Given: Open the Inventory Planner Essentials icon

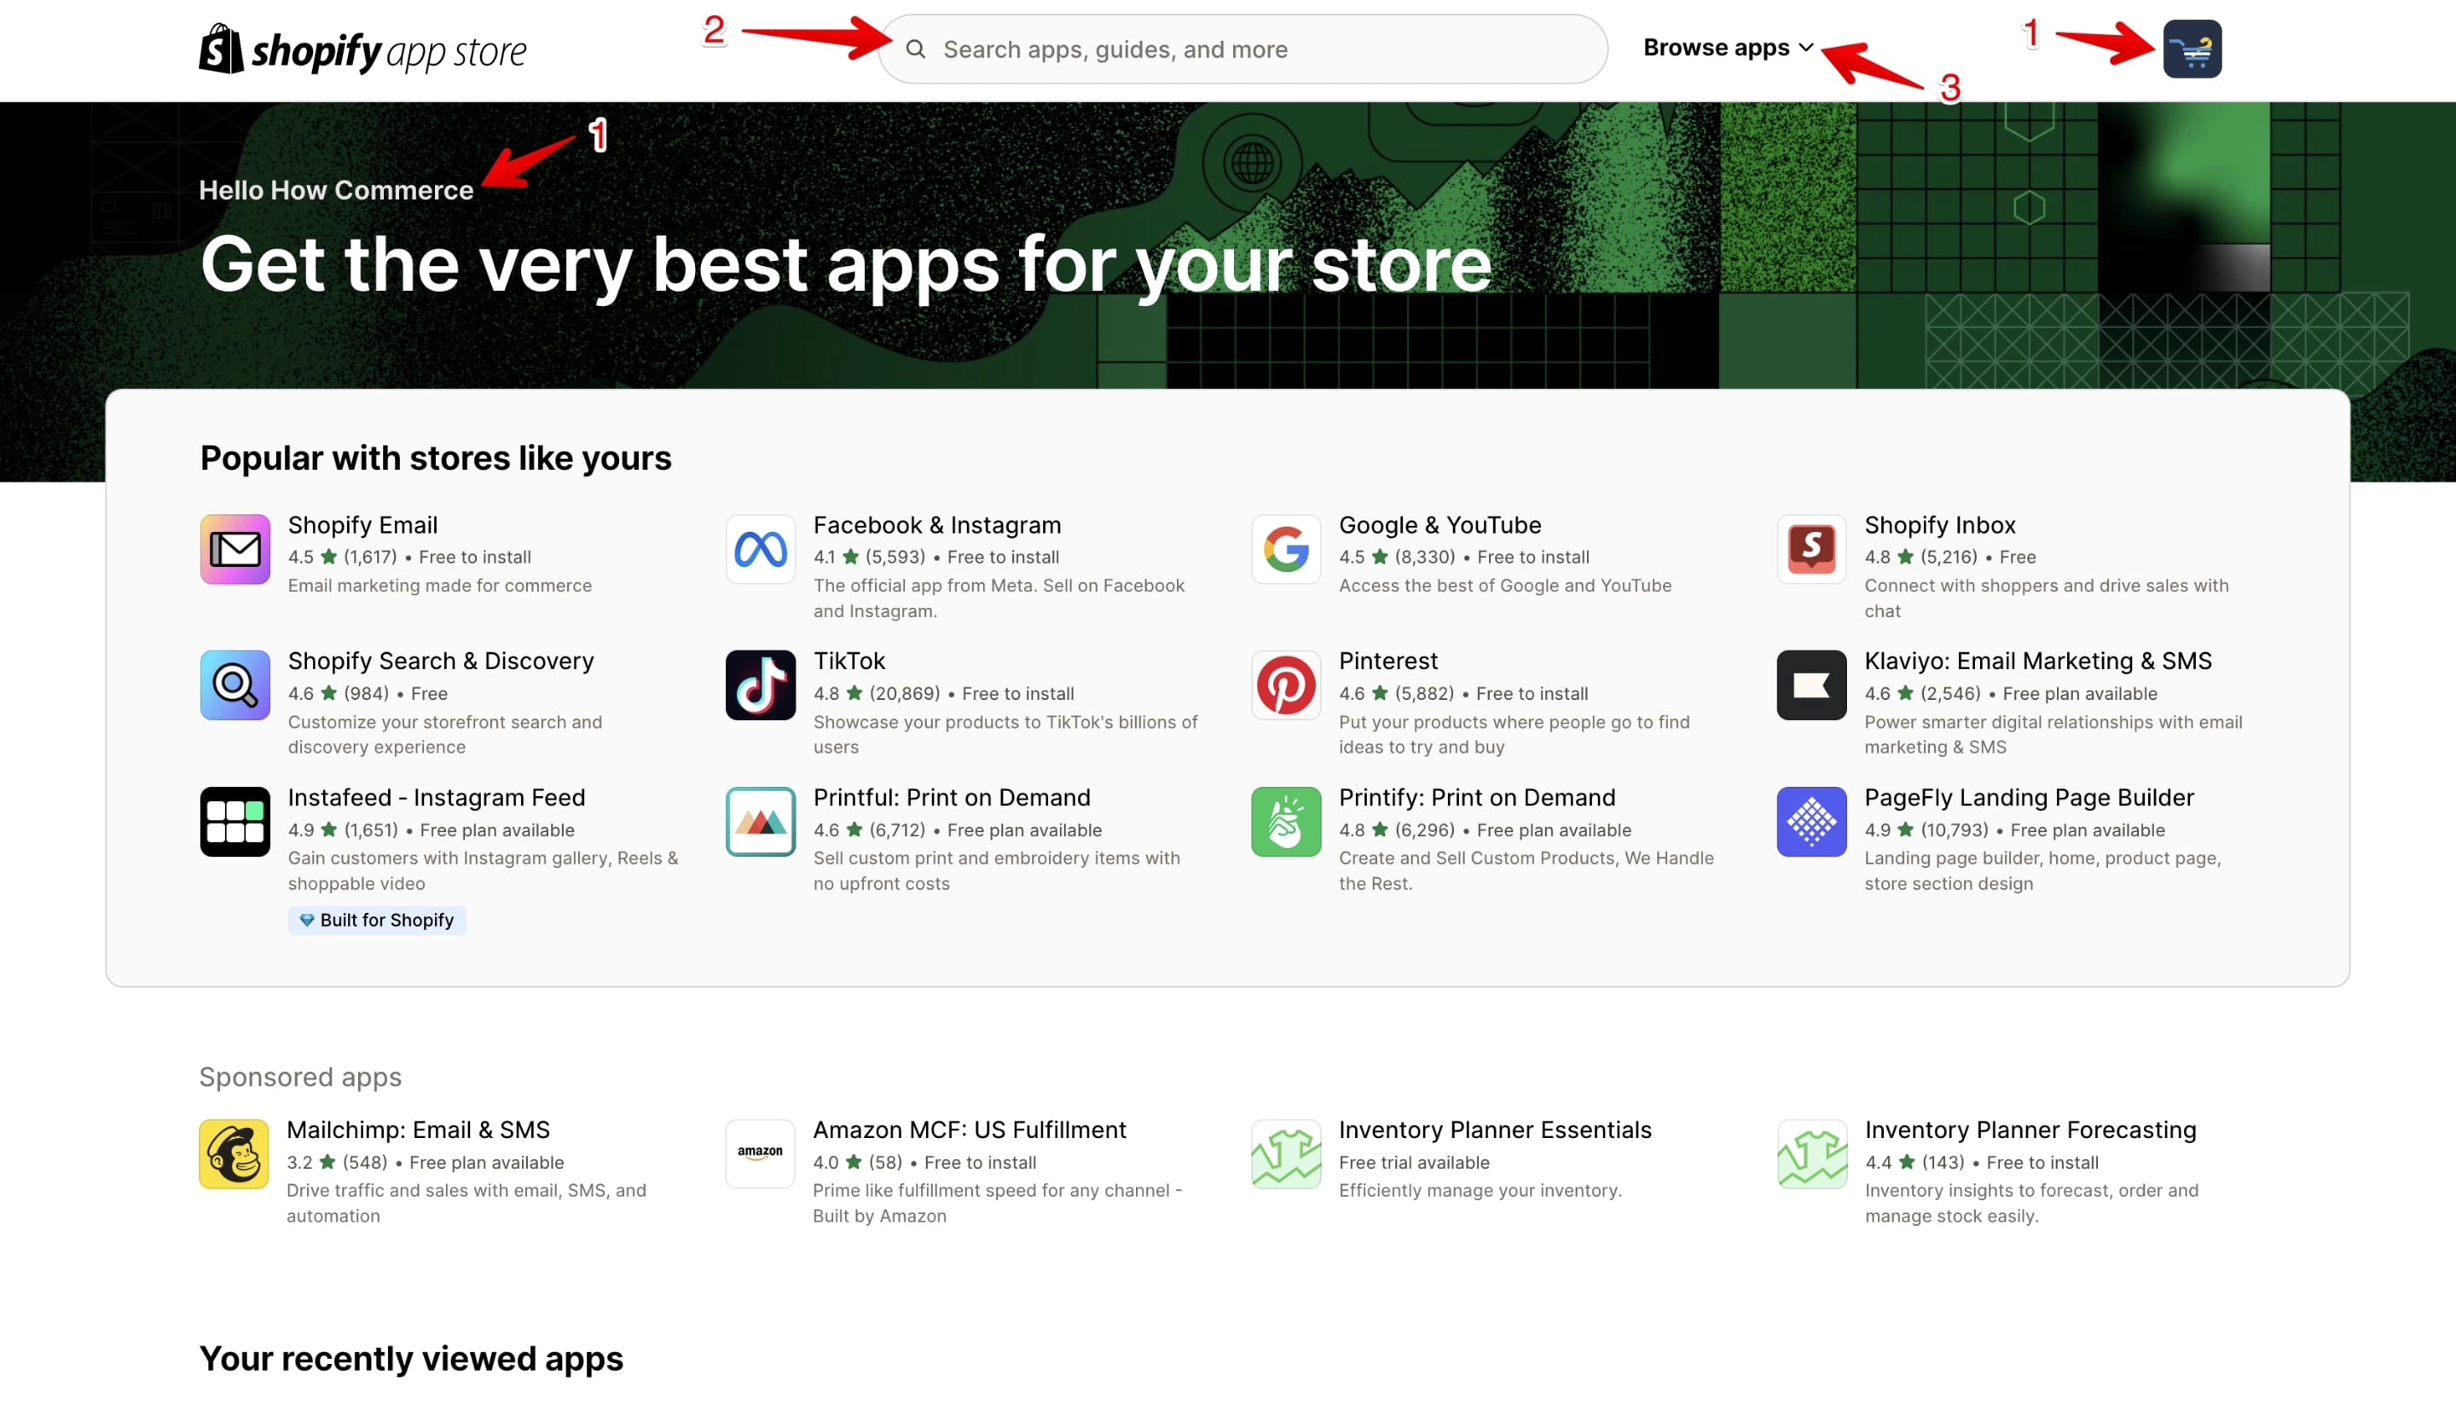Looking at the screenshot, I should tap(1286, 1154).
